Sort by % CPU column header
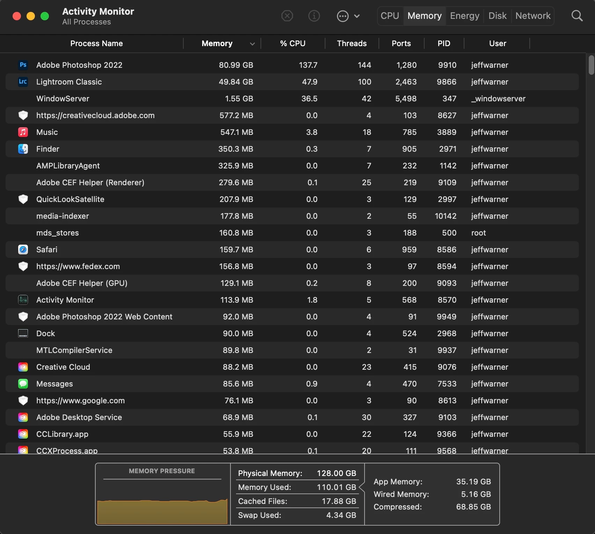 click(x=293, y=43)
